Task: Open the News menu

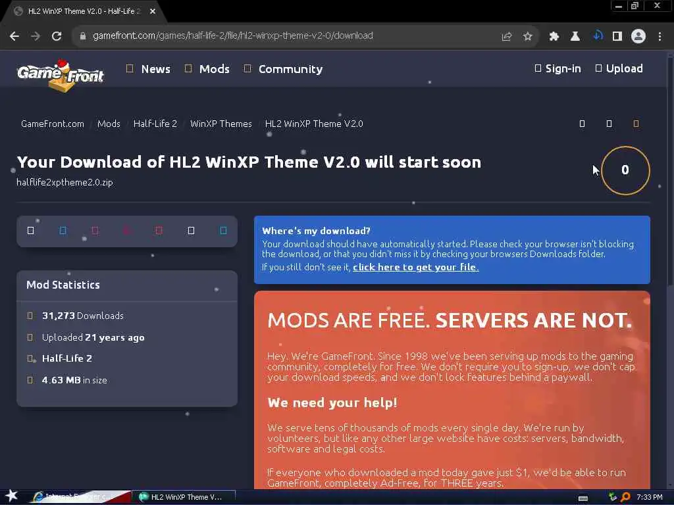Action: click(x=148, y=68)
